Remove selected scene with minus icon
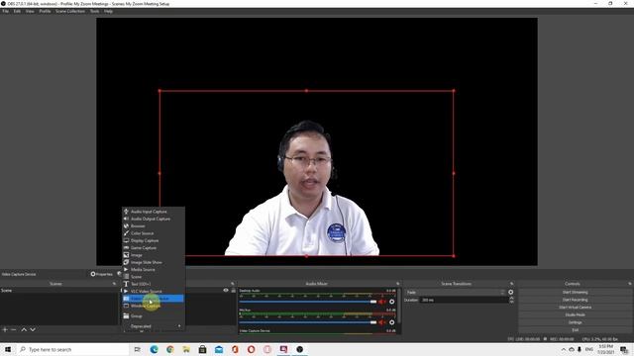The image size is (634, 356). click(14, 329)
